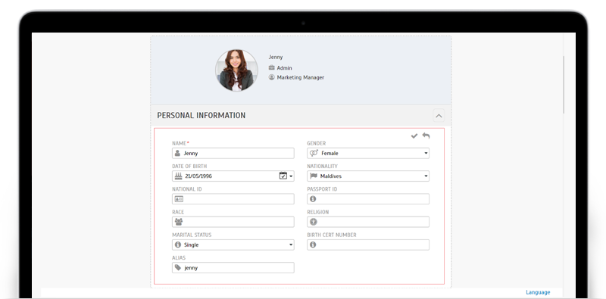Click the ID card icon in National ID
Screen dimensions: 606x299
click(179, 199)
